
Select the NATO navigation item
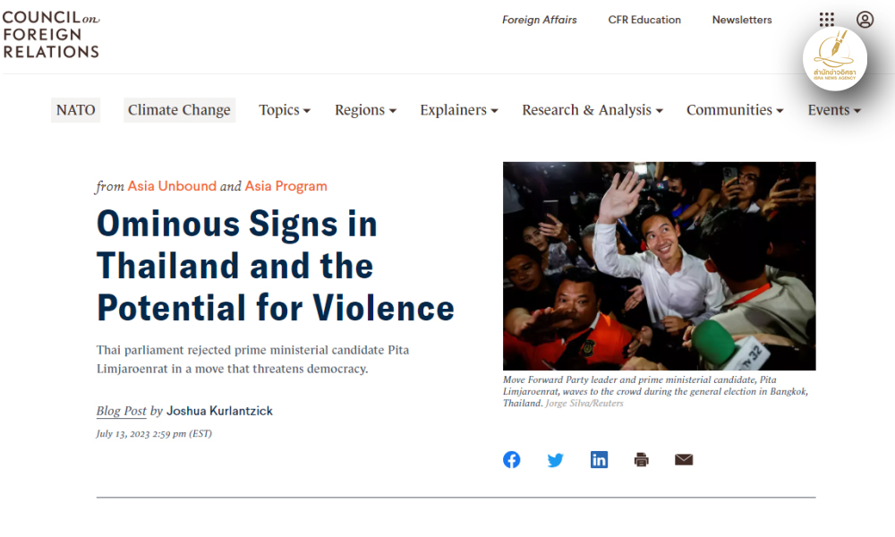(75, 110)
